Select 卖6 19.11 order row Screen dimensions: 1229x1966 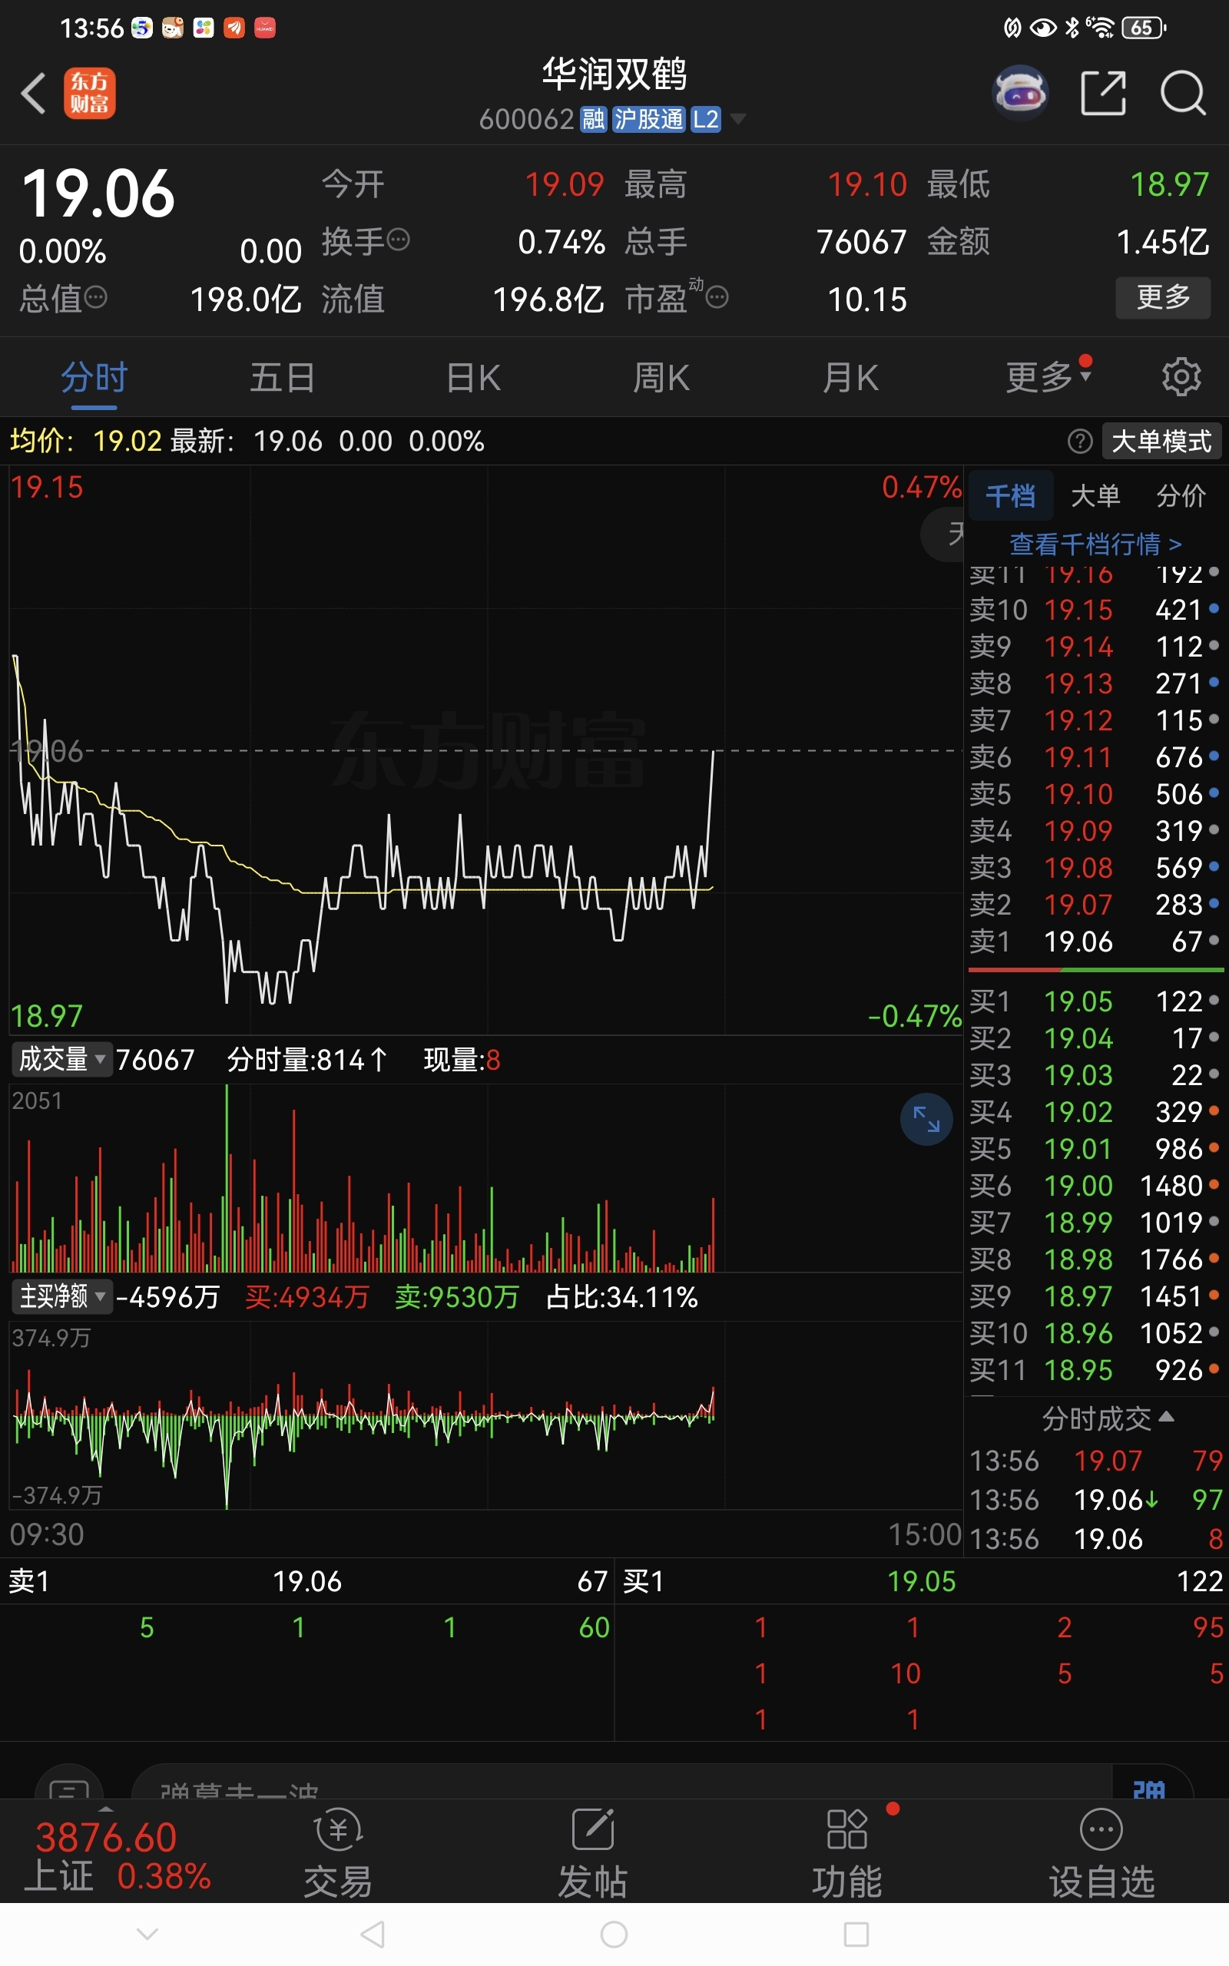pos(1095,757)
